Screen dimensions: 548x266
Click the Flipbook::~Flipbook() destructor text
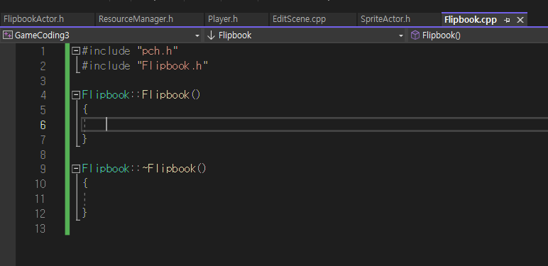coord(144,169)
